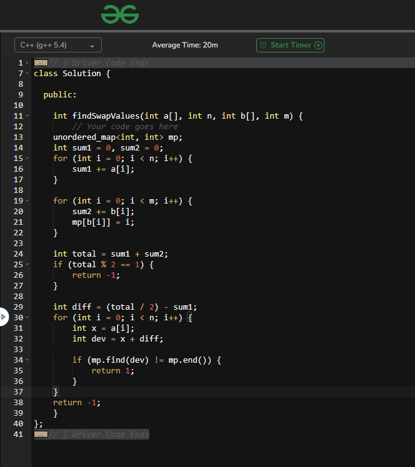Click line number 37 in gutter

[x=18, y=392]
